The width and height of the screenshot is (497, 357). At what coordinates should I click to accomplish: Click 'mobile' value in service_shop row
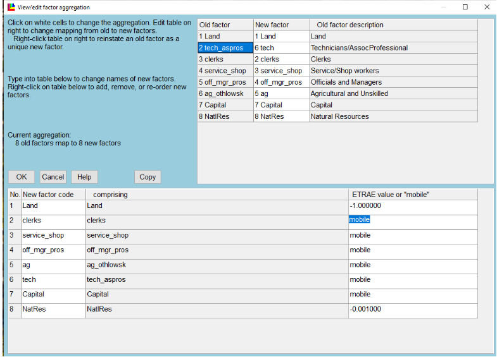click(x=413, y=237)
